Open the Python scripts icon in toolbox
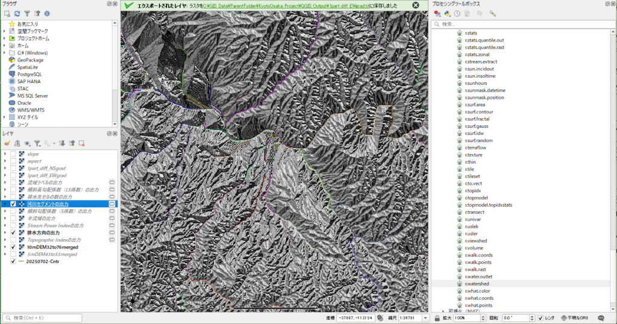617x324 pixels. [x=448, y=13]
